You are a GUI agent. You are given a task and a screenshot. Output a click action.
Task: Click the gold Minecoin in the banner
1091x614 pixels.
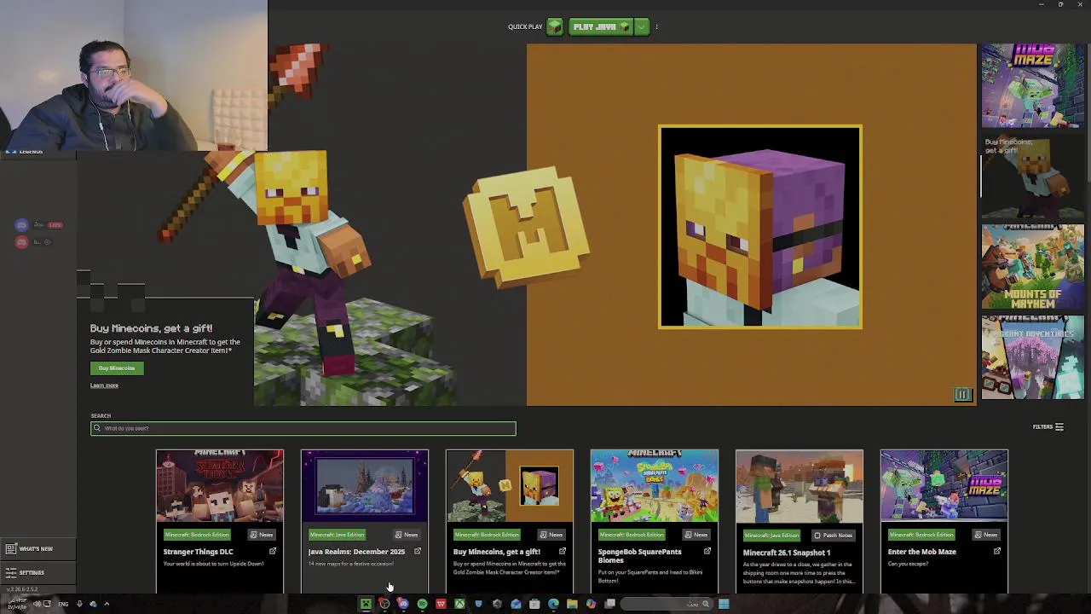(526, 227)
